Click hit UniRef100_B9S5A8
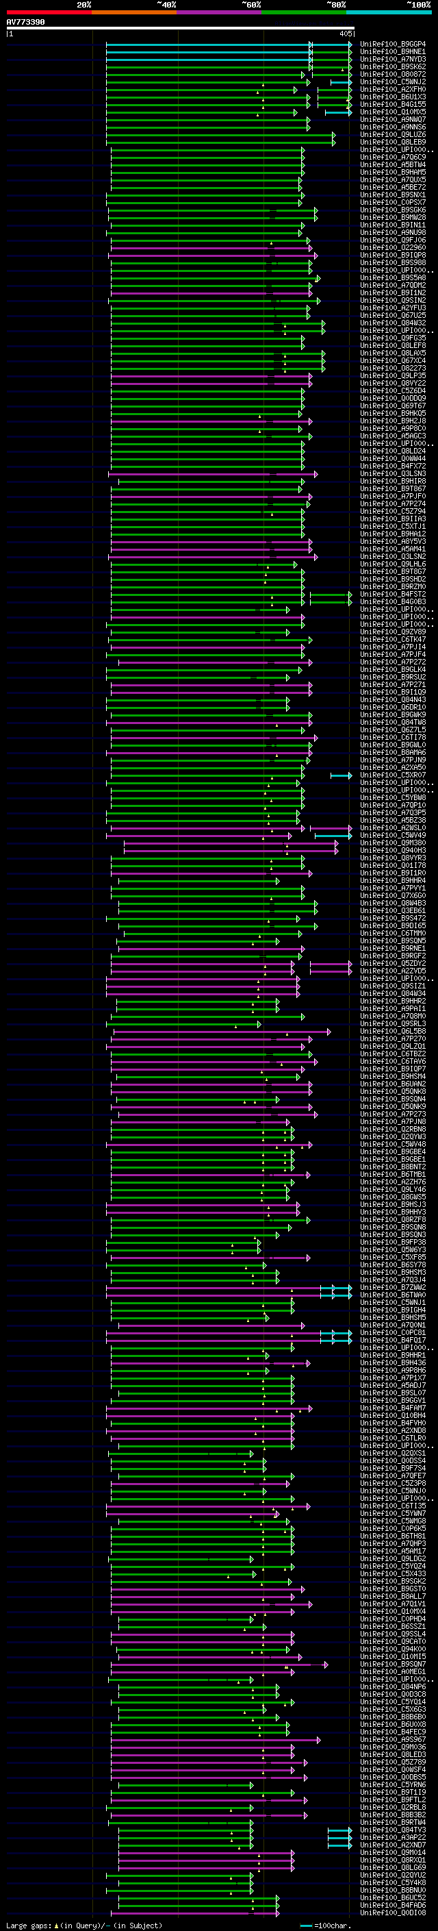This screenshot has height=1931, width=438. 393,277
